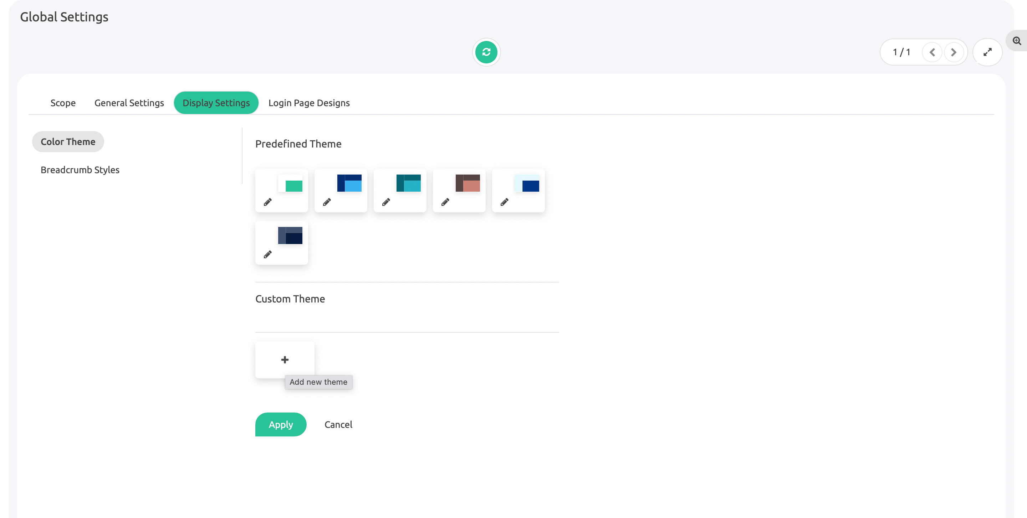Screen dimensions: 1027x518
Task: Switch to the Scope tab
Action: pyautogui.click(x=63, y=103)
